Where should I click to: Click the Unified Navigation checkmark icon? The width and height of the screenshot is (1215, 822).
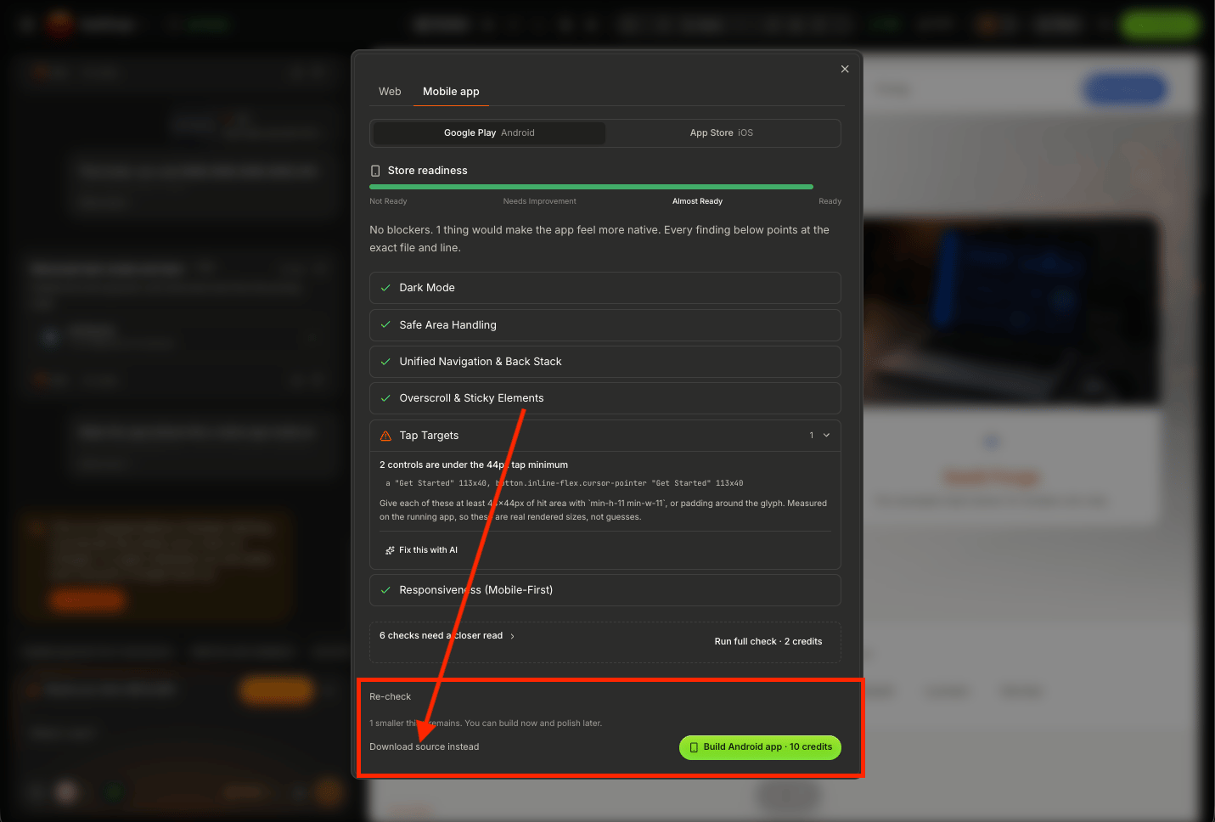[x=385, y=361]
